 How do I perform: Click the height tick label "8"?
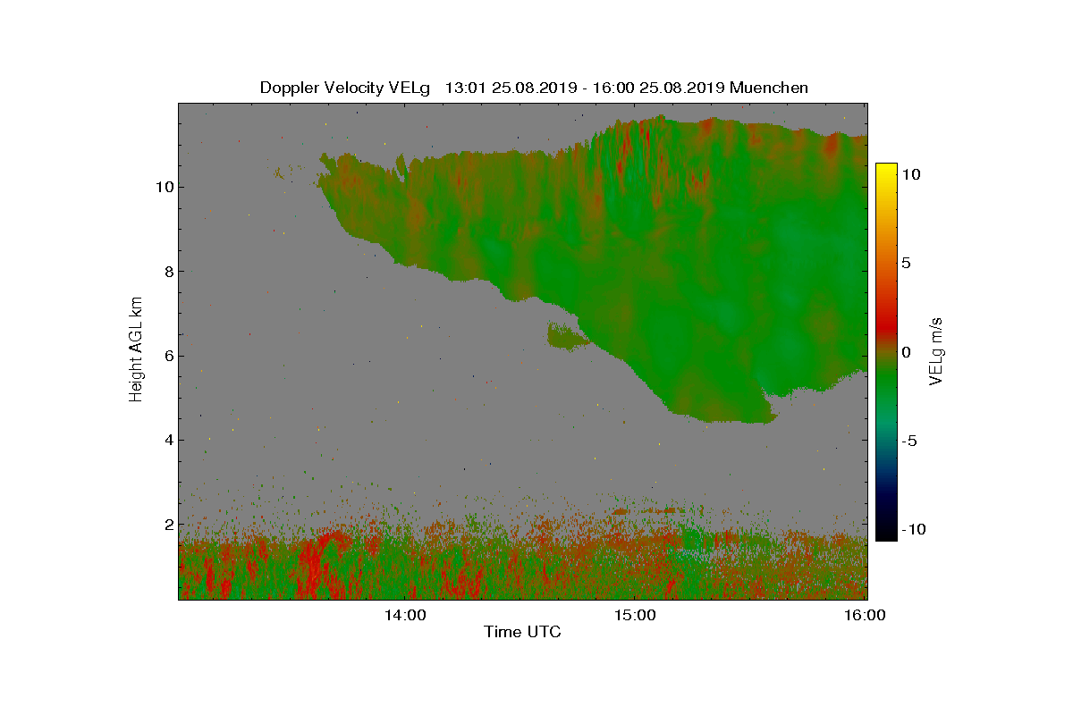click(x=168, y=272)
